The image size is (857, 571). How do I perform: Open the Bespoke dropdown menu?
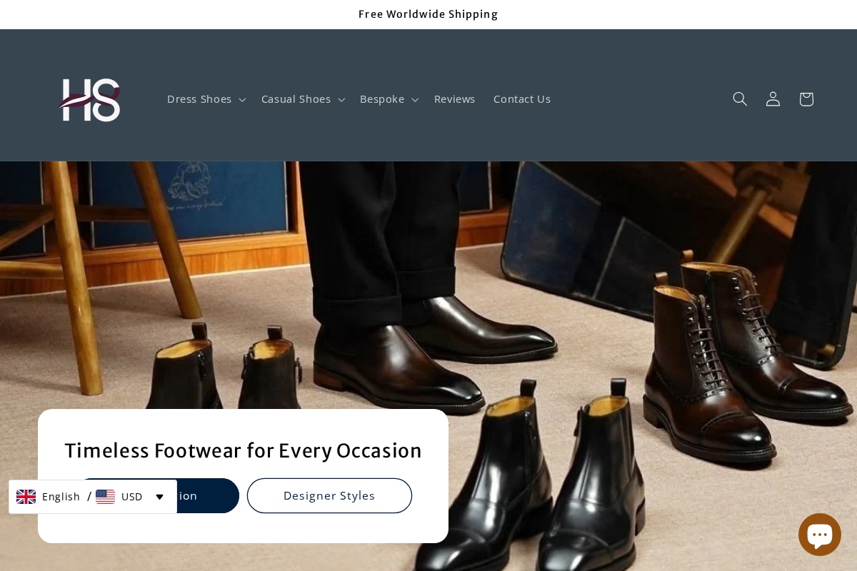(x=389, y=98)
